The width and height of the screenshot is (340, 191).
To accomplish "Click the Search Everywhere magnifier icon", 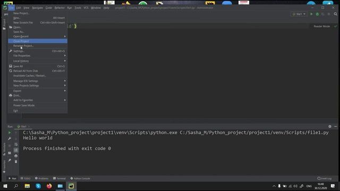I will 335,14.
